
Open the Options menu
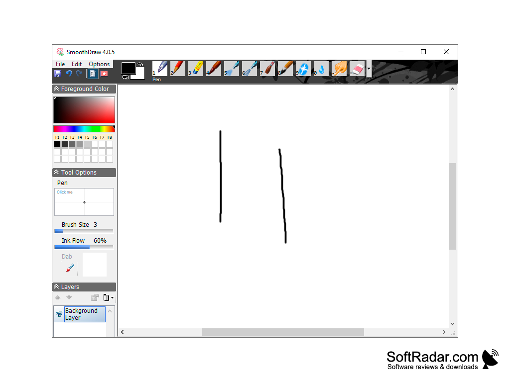99,64
